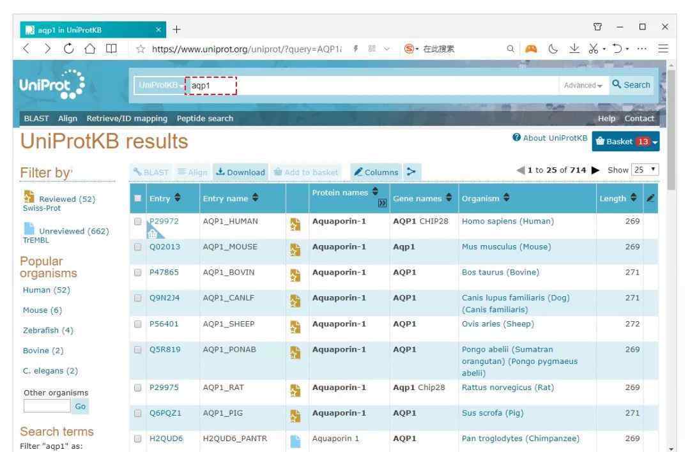Open the Show 25 results-per-page dropdown
690x452 pixels.
coord(645,170)
